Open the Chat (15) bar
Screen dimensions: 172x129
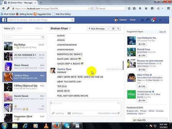150,120
